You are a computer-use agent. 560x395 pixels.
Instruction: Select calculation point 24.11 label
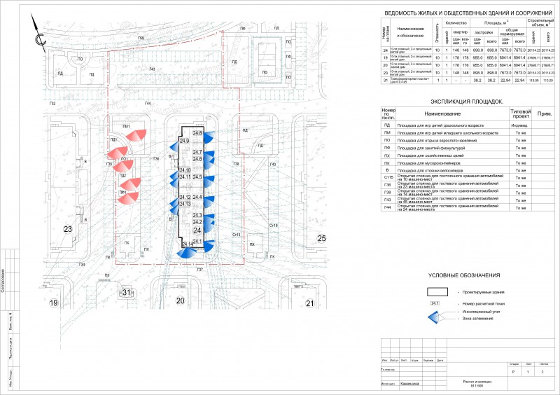[x=185, y=176]
